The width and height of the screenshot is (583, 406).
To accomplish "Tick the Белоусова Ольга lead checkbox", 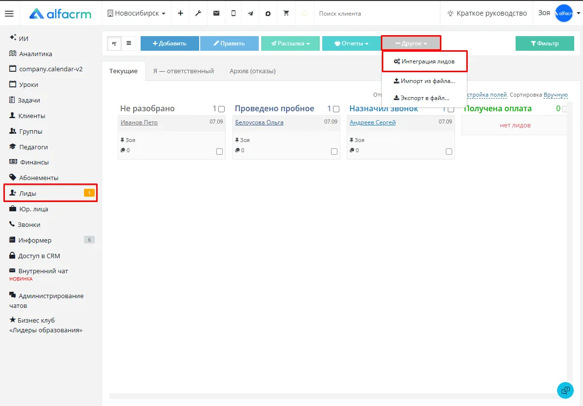I will coord(334,152).
